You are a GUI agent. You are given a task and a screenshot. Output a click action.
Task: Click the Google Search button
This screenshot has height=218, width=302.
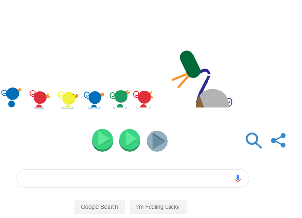[99, 207]
